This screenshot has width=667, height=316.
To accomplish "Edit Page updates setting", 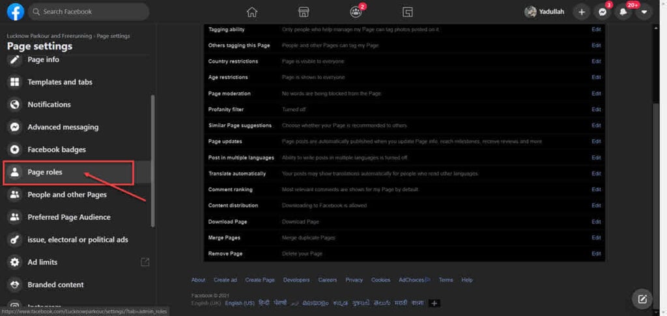I will (x=596, y=142).
